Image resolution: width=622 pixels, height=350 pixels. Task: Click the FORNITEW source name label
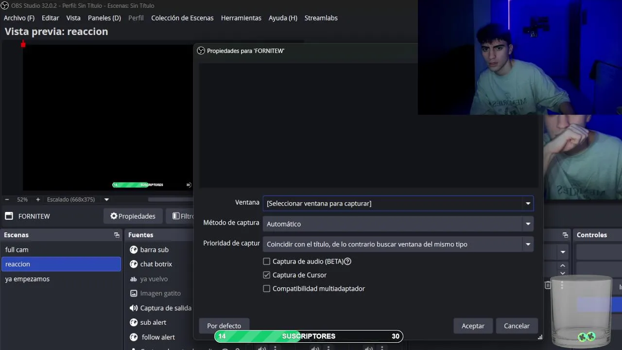pyautogui.click(x=34, y=216)
